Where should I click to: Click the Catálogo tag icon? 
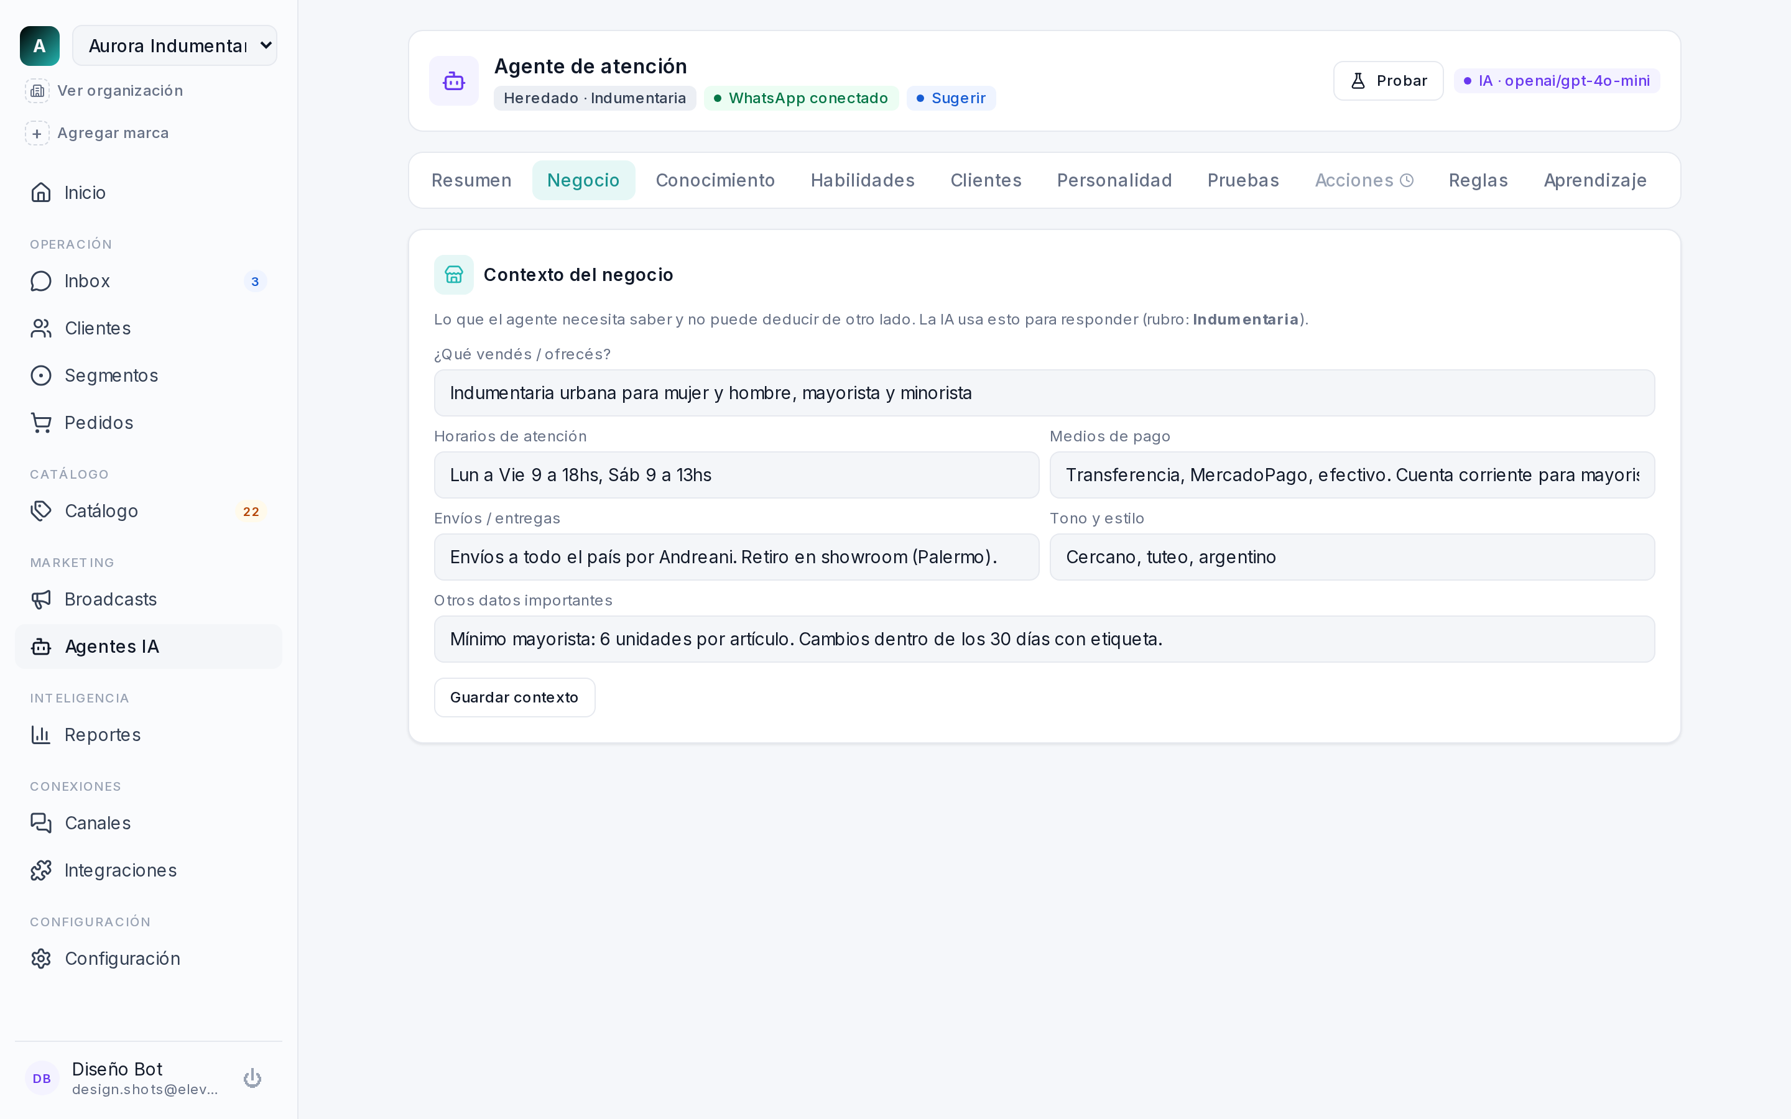(42, 512)
